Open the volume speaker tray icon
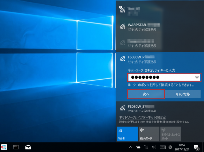 [154, 147]
